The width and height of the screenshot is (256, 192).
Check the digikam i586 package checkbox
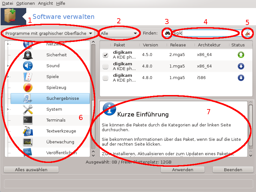[x=106, y=78]
